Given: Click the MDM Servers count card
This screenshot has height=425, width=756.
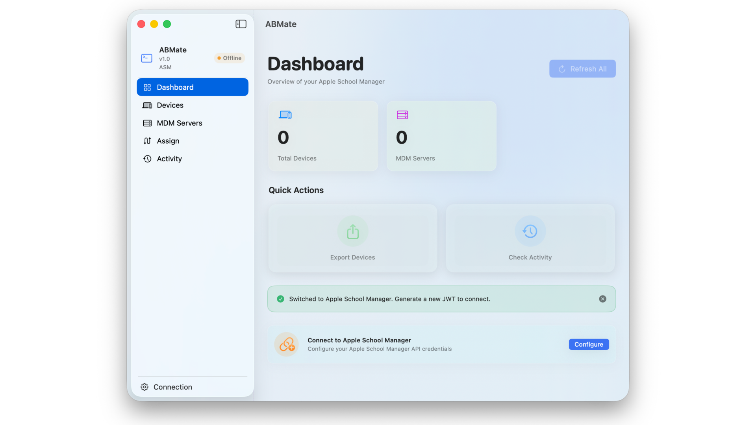Looking at the screenshot, I should [x=441, y=136].
